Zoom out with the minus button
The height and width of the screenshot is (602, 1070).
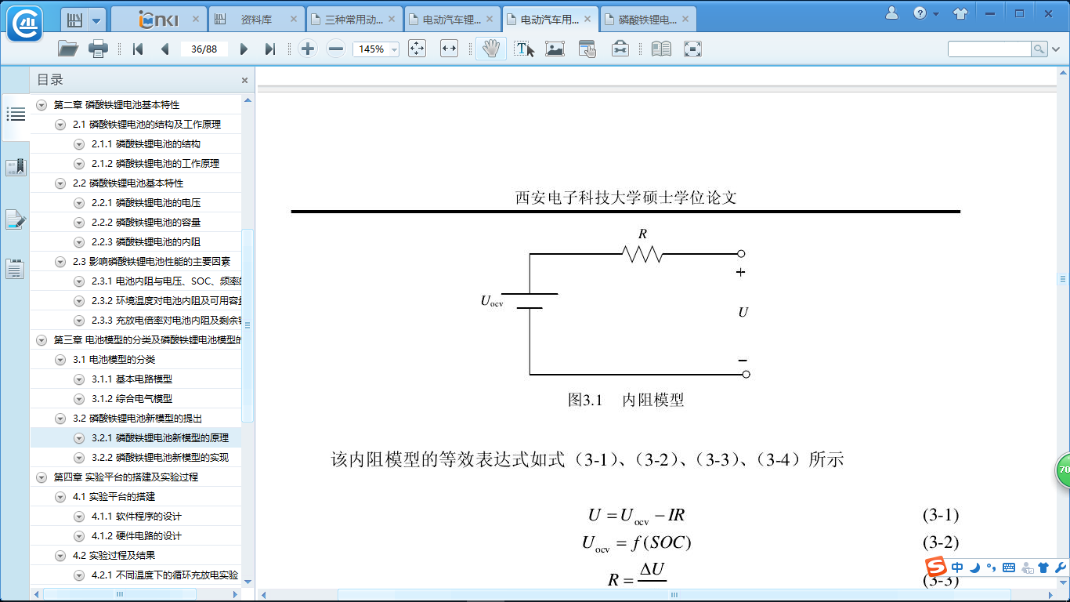(336, 49)
